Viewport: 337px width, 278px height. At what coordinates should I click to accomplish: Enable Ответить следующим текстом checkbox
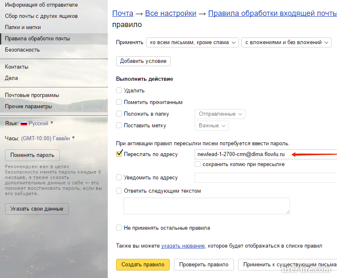[x=119, y=191]
